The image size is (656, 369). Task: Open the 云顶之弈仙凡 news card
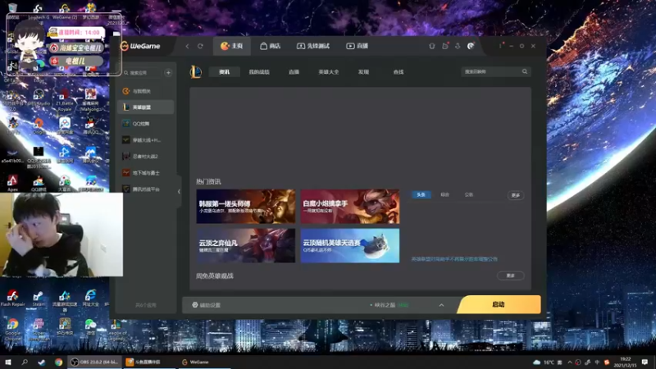245,245
